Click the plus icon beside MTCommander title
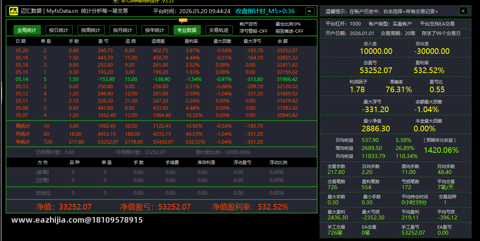This screenshot has height=241, width=480. [x=116, y=1]
